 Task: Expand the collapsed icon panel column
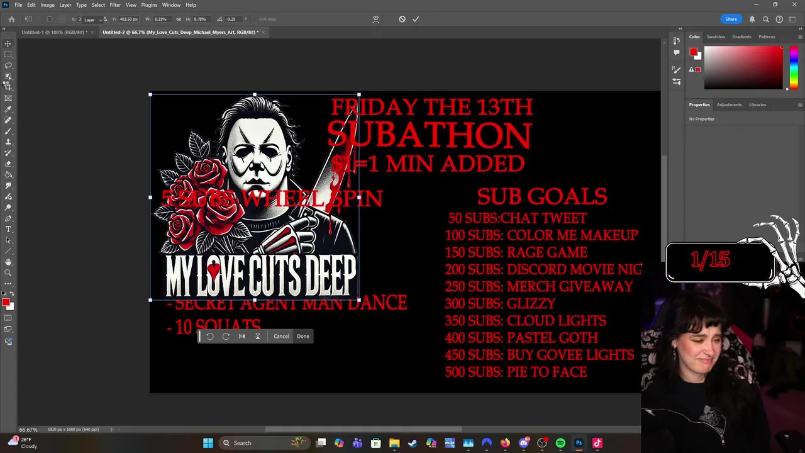(x=680, y=28)
